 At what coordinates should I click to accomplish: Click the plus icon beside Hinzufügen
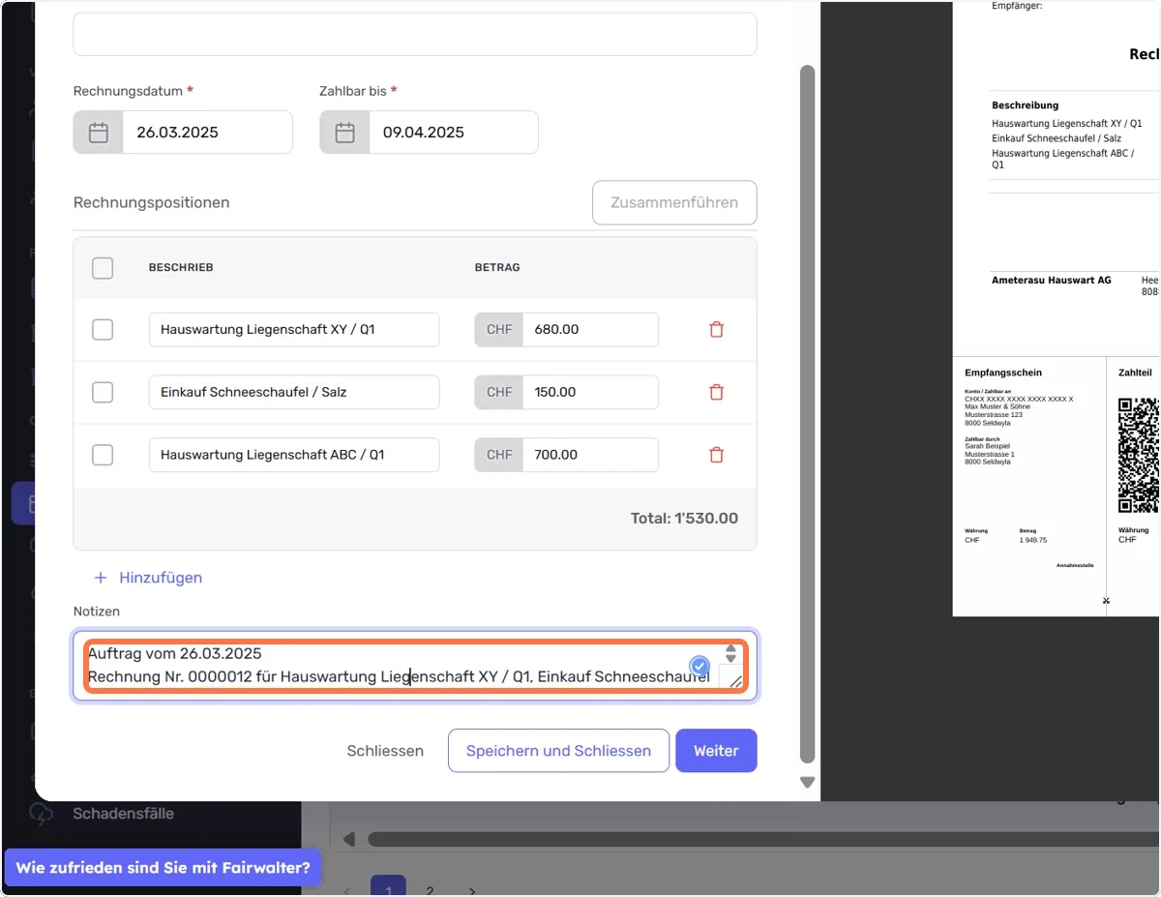(x=101, y=578)
